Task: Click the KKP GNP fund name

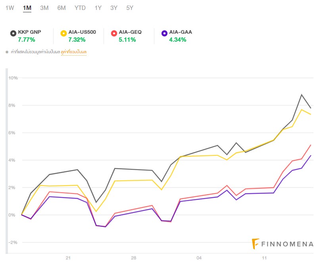Action: click(x=29, y=32)
